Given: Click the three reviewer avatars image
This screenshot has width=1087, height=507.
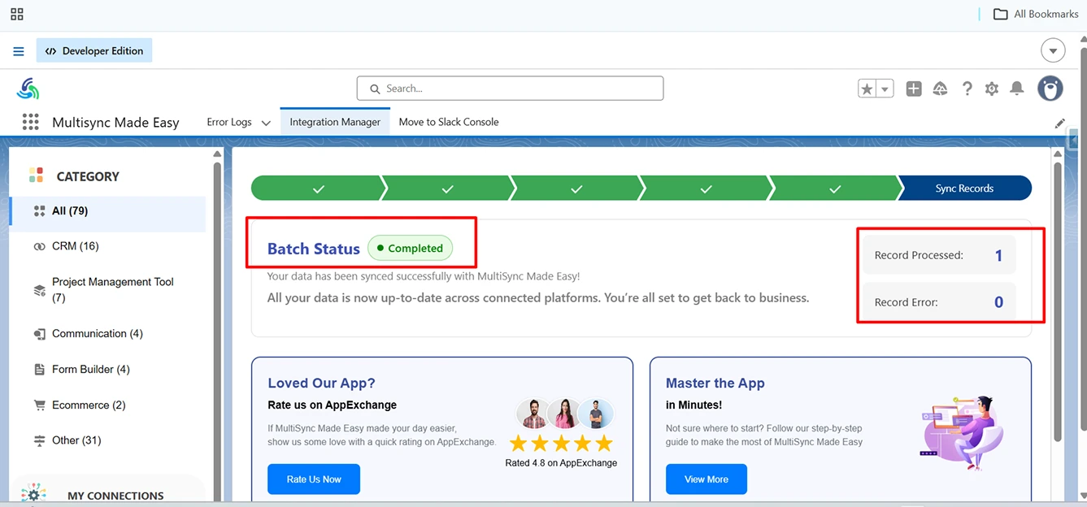Looking at the screenshot, I should pyautogui.click(x=565, y=414).
